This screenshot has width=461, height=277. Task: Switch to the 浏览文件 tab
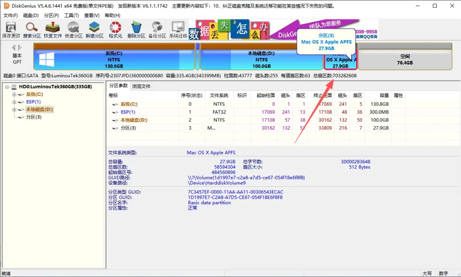[141, 86]
